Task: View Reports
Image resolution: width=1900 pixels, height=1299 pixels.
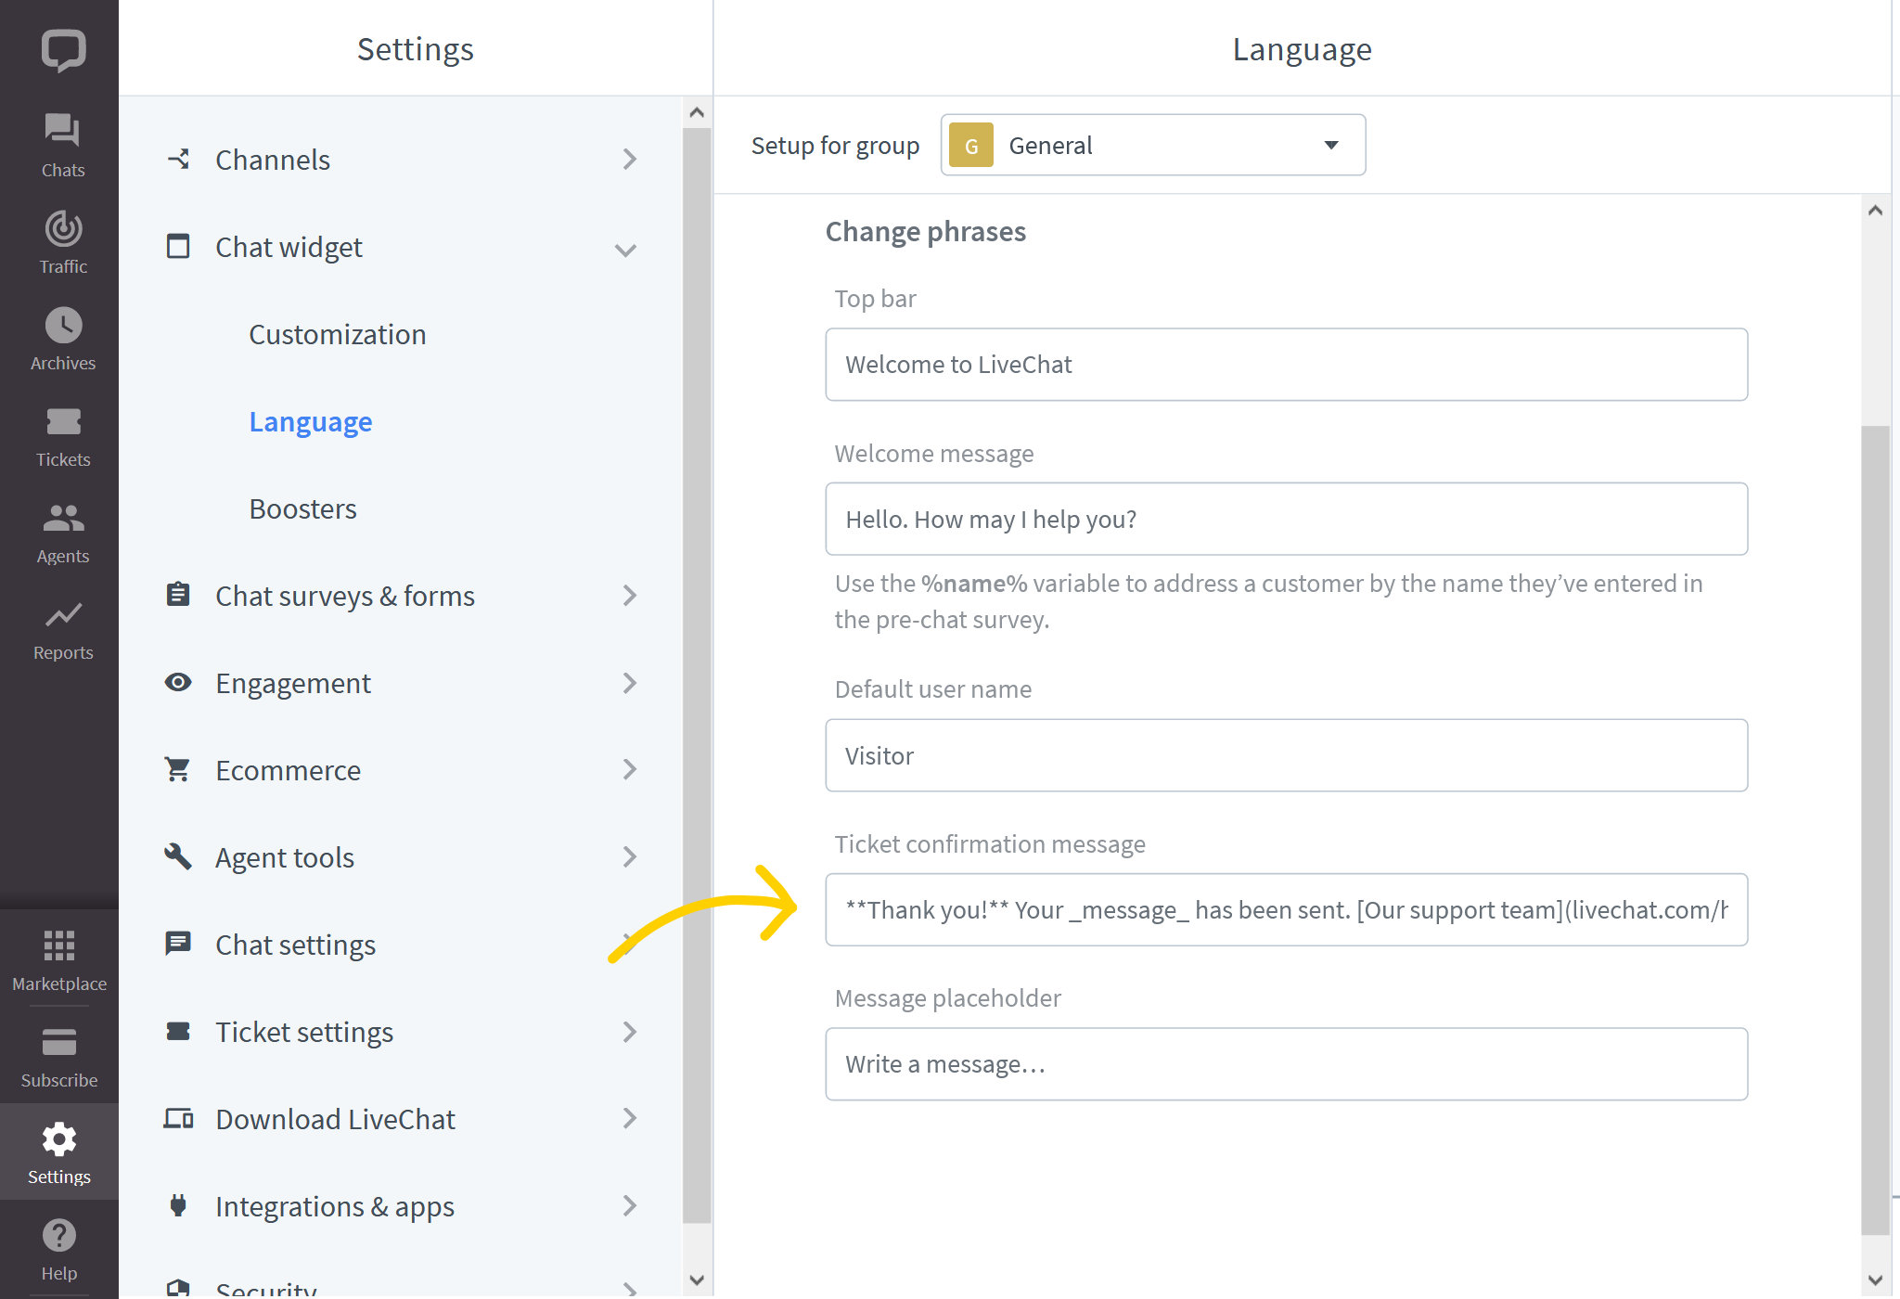Action: 61,625
